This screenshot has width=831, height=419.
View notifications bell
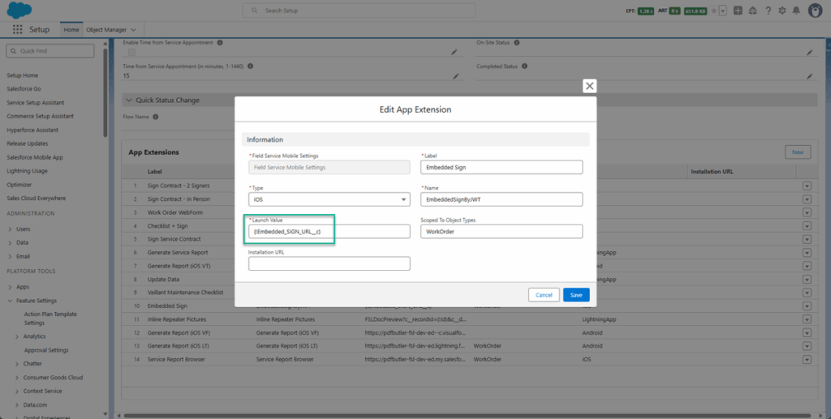(x=798, y=11)
